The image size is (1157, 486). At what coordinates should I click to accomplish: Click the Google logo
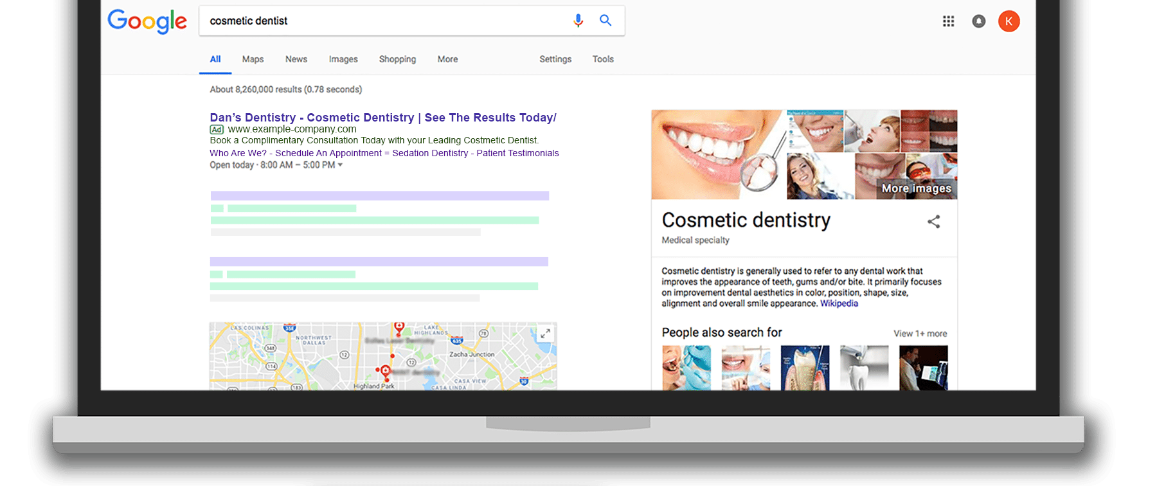[x=147, y=21]
